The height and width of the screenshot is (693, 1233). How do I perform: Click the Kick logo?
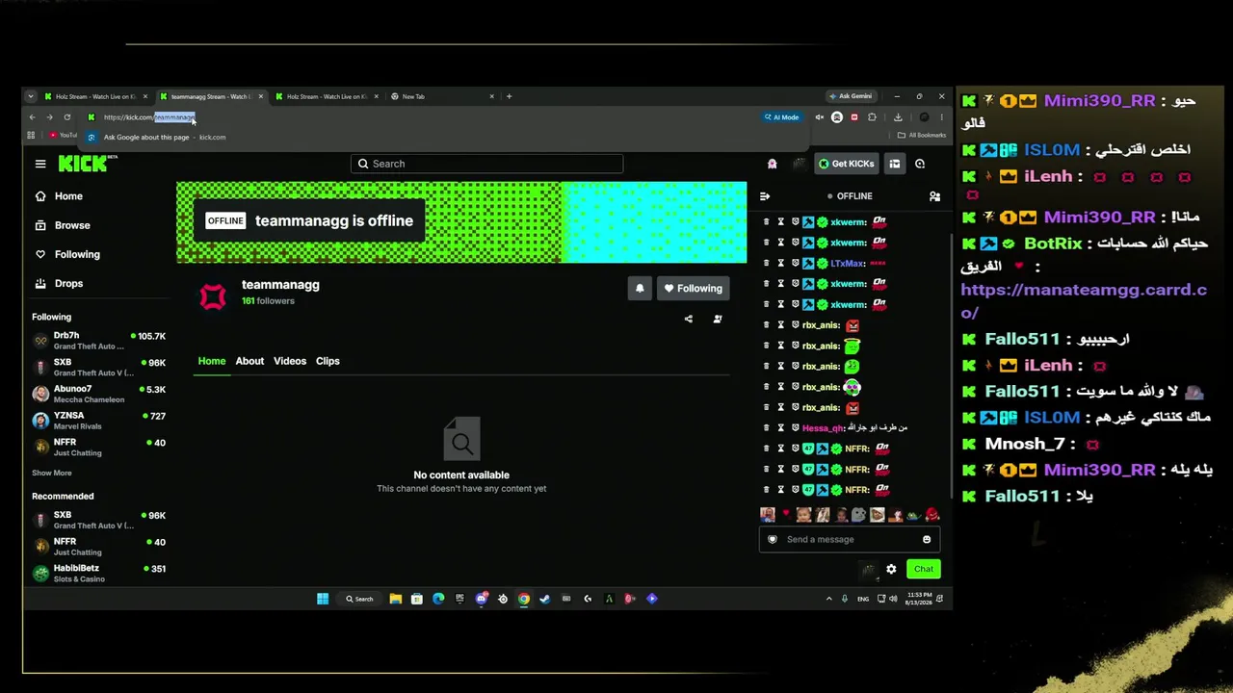[85, 164]
